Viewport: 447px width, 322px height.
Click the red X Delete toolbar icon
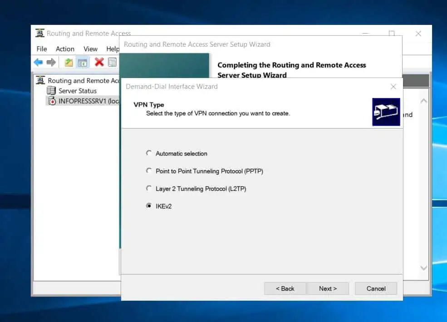[x=99, y=62]
